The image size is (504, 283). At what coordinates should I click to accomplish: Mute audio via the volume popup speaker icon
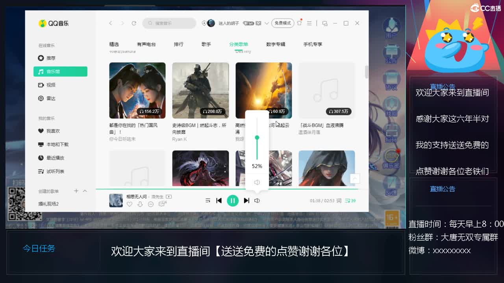coord(257,182)
